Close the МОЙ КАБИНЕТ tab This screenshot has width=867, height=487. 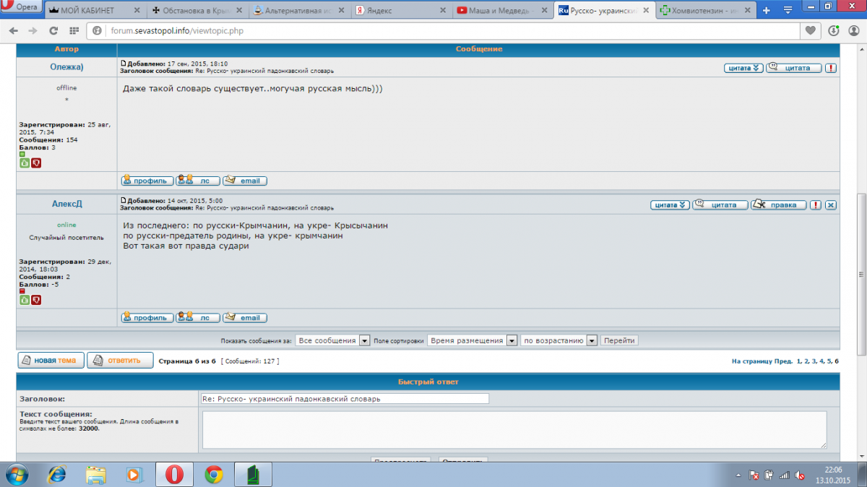click(x=136, y=11)
